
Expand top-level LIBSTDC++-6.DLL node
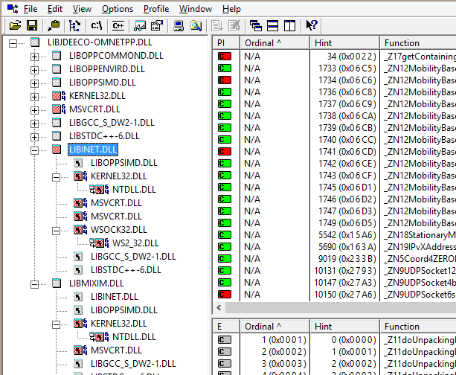pyautogui.click(x=34, y=137)
